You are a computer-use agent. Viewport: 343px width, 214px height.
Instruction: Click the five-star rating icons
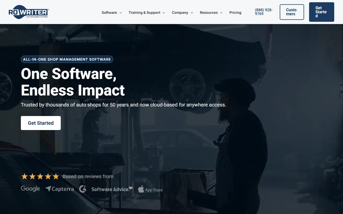tap(40, 176)
